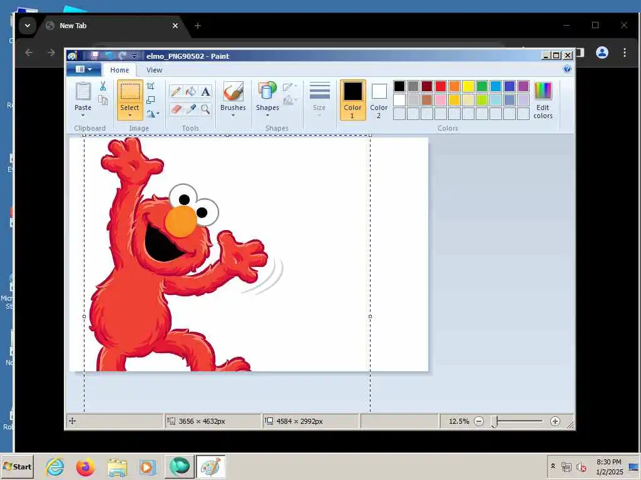
Task: Open Windows Explorer folder from taskbar
Action: pos(117,466)
